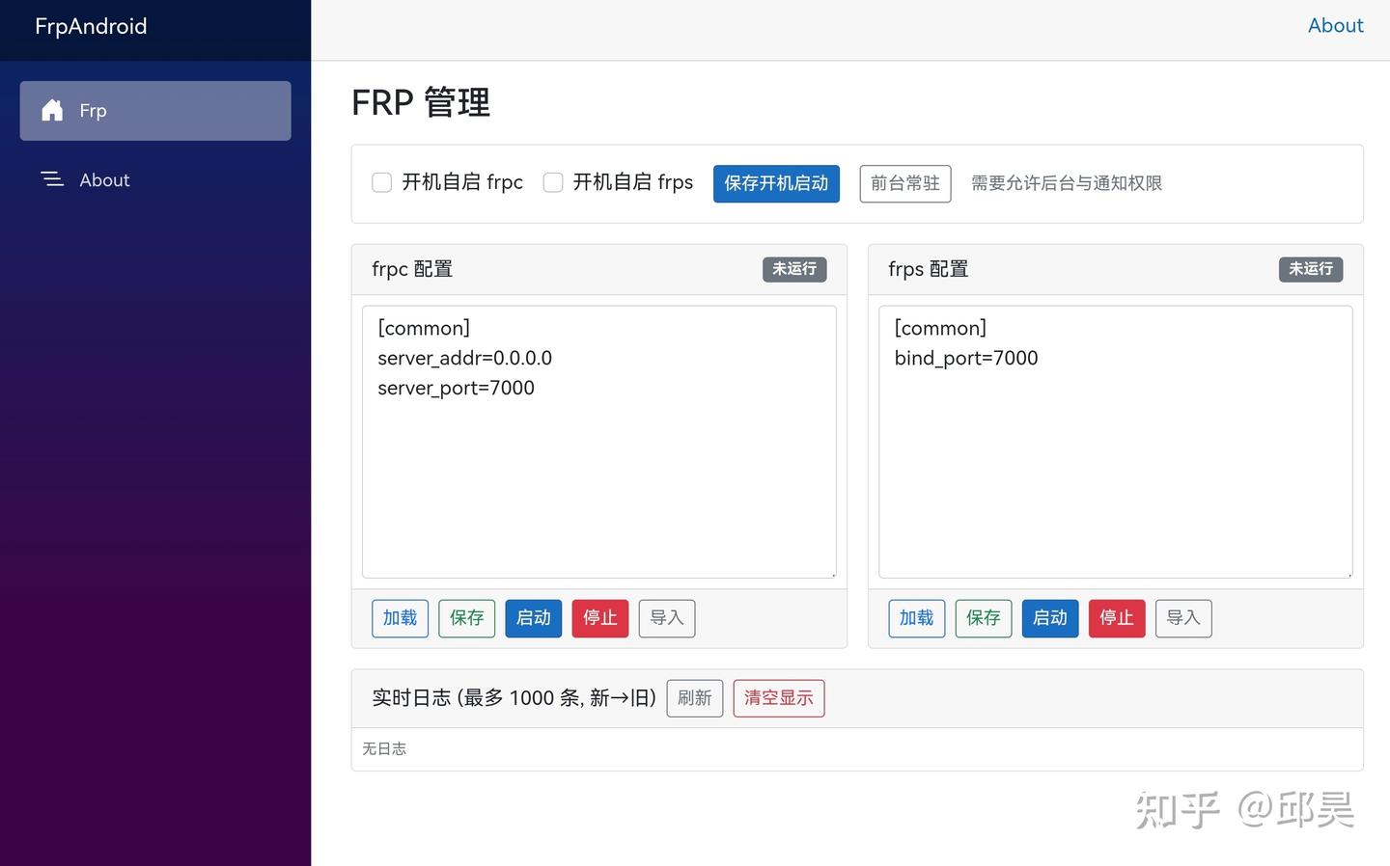Click the '实时日志' log panel title
The width and height of the screenshot is (1390, 866).
[514, 698]
